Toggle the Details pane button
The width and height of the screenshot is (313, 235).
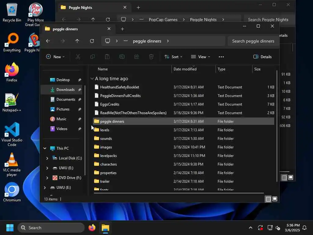pyautogui.click(x=263, y=57)
